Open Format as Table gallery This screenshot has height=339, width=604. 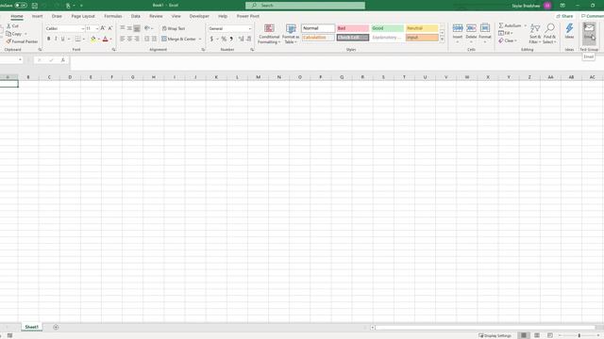coord(291,34)
